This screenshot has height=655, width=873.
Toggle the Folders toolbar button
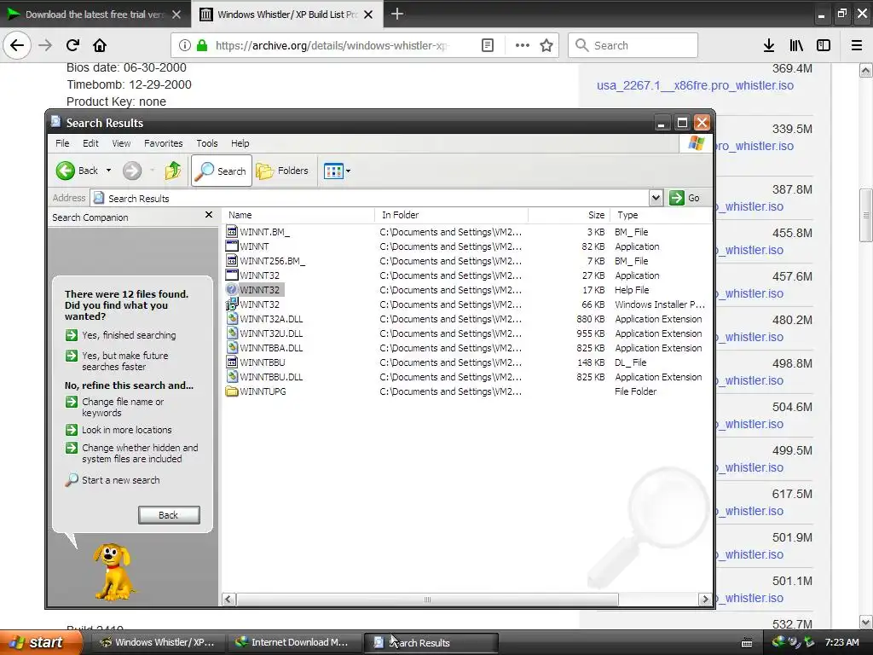[x=282, y=171]
